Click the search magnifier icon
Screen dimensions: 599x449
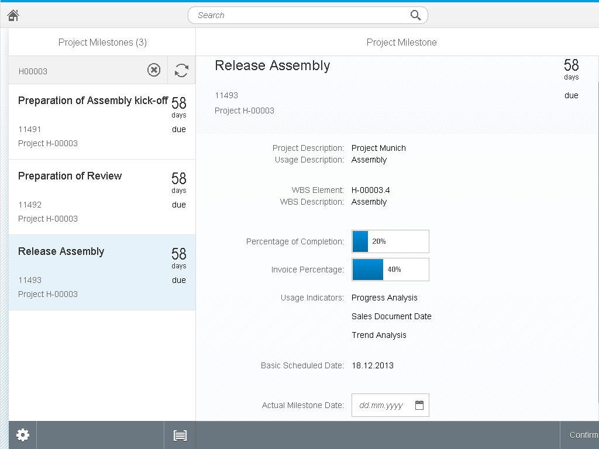[x=415, y=15]
